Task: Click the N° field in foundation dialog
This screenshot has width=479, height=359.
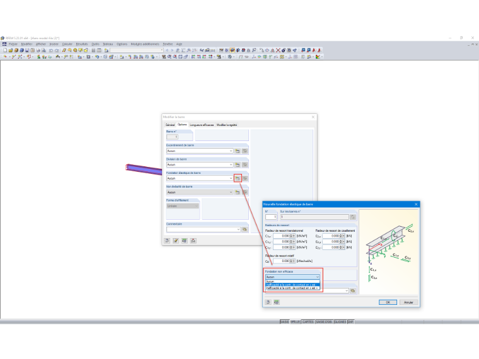Action: (271, 217)
